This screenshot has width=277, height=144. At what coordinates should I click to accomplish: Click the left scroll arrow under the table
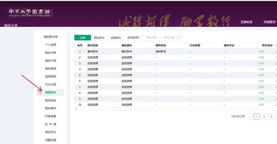pyautogui.click(x=76, y=109)
